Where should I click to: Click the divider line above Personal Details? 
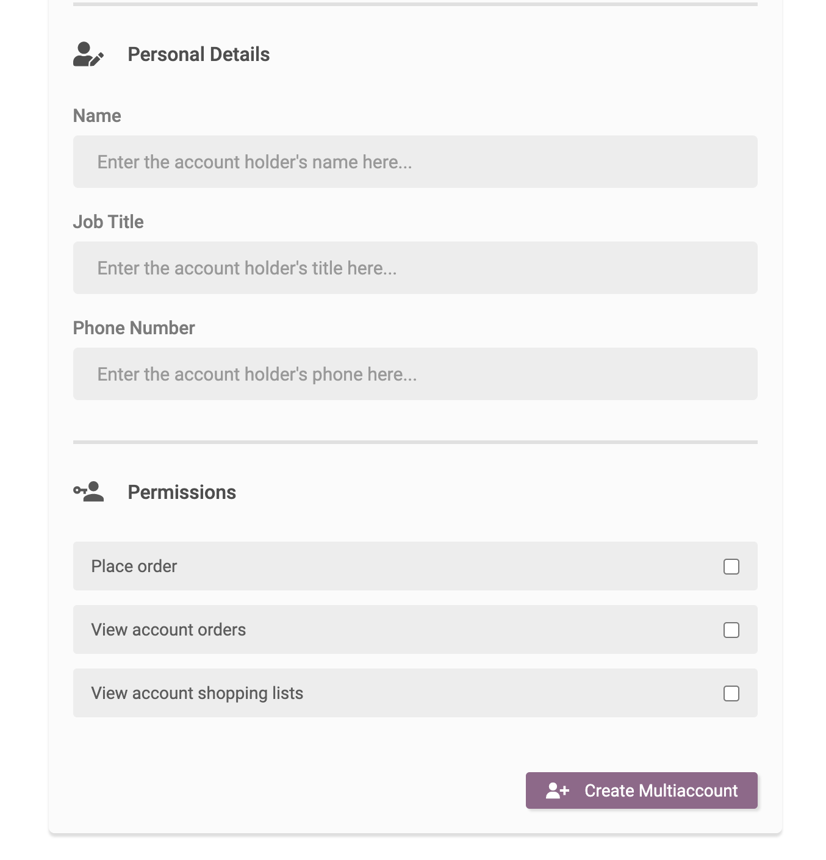coord(415,4)
